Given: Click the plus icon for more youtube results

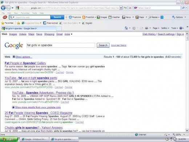Looking at the screenshot, I should pos(13,107).
